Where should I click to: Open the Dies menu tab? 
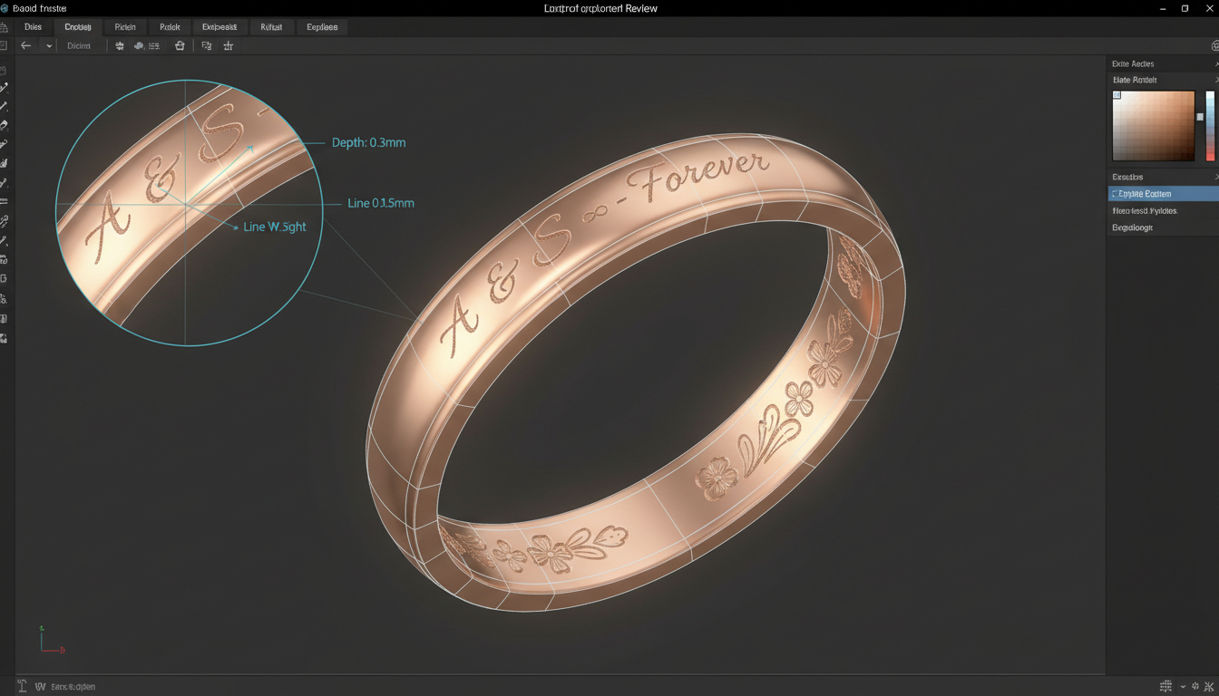(x=33, y=27)
